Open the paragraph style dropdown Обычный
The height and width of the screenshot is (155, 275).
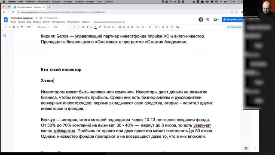click(x=44, y=27)
